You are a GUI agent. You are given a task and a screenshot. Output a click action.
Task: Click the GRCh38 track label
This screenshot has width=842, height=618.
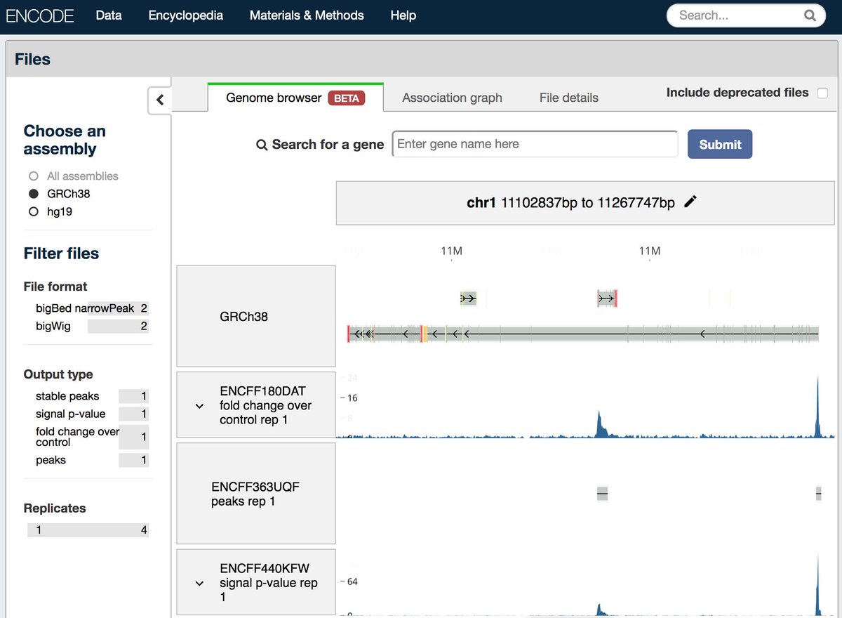point(256,316)
